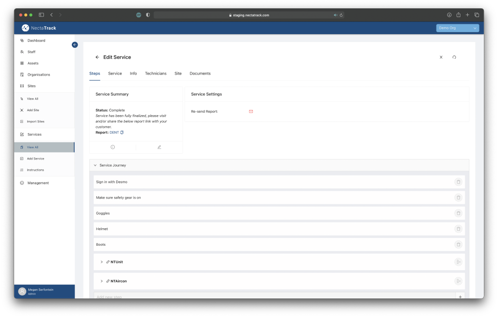The height and width of the screenshot is (316, 498).
Task: Collapse the Service Journey section
Action: pos(95,165)
